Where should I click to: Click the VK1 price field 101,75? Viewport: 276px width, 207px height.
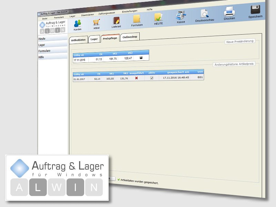110,59
